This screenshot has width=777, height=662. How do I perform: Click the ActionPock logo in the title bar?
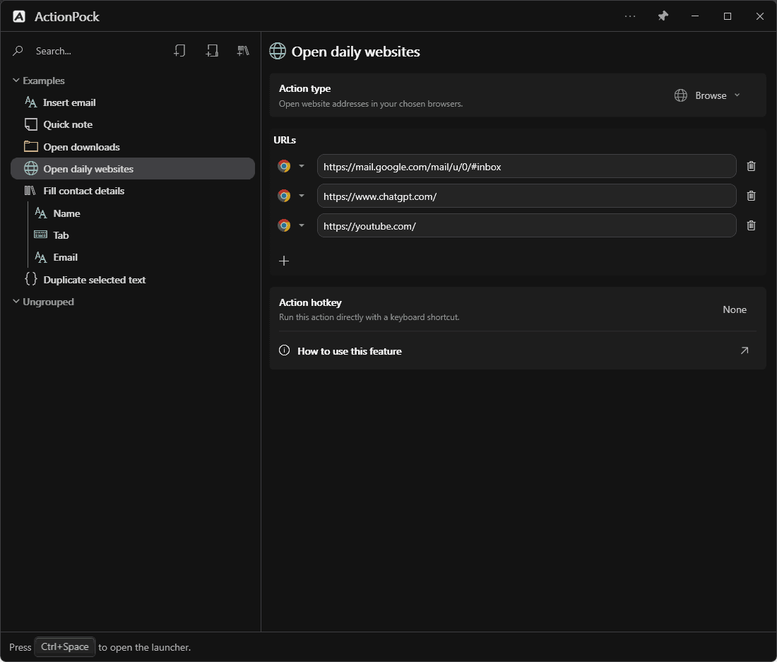tap(19, 16)
